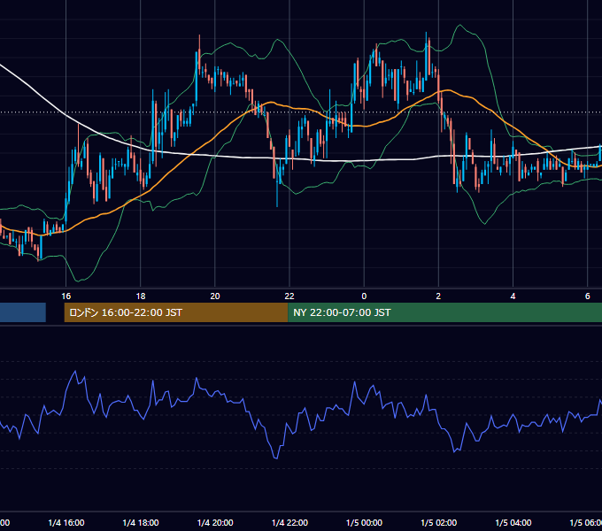Click the 1/5 02:00 time label
The image size is (602, 531).
point(438,522)
